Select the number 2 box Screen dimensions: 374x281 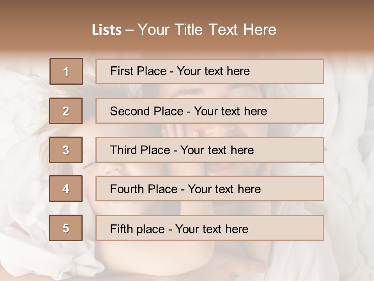point(66,111)
